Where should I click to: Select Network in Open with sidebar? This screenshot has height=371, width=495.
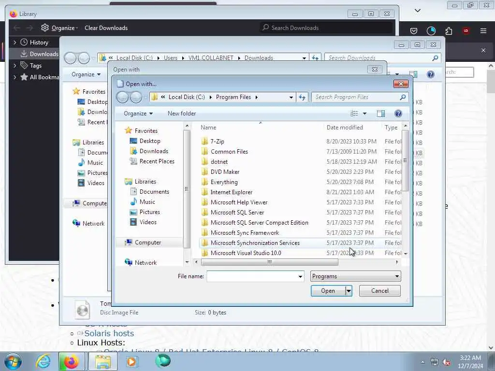pyautogui.click(x=146, y=262)
